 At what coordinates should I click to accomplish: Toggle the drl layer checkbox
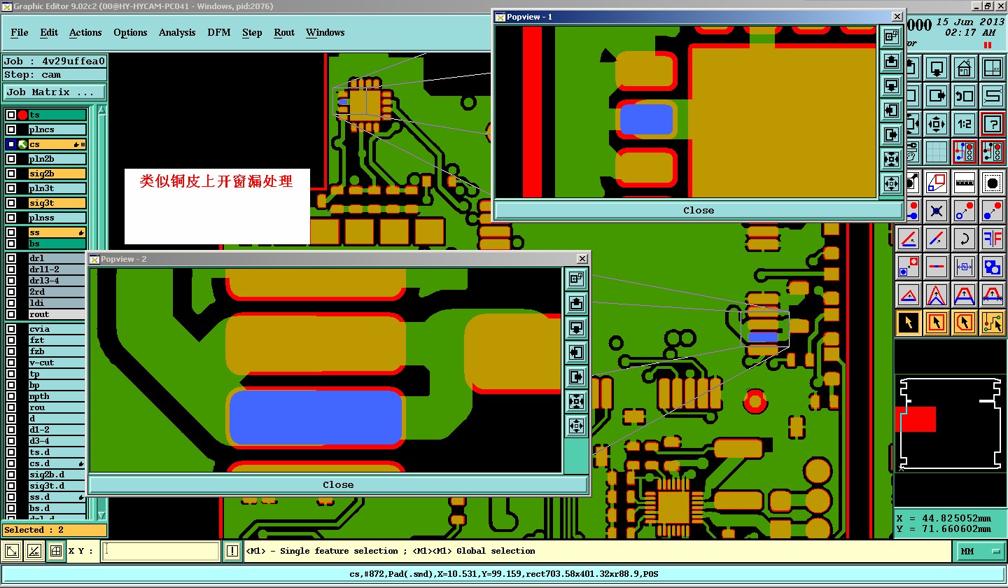coord(11,258)
